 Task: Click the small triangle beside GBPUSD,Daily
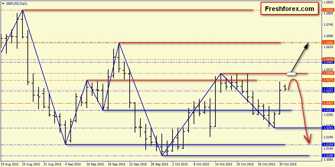pyautogui.click(x=3, y=4)
